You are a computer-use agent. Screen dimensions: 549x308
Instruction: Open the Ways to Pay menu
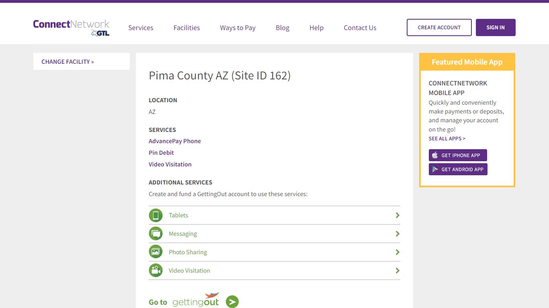pos(238,28)
